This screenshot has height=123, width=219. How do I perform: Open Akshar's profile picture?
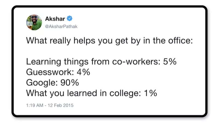pos(34,22)
